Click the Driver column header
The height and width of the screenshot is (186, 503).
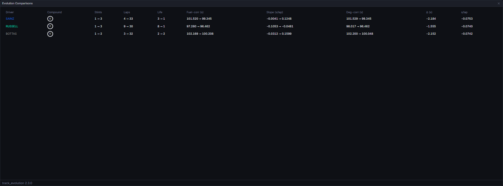(x=10, y=12)
